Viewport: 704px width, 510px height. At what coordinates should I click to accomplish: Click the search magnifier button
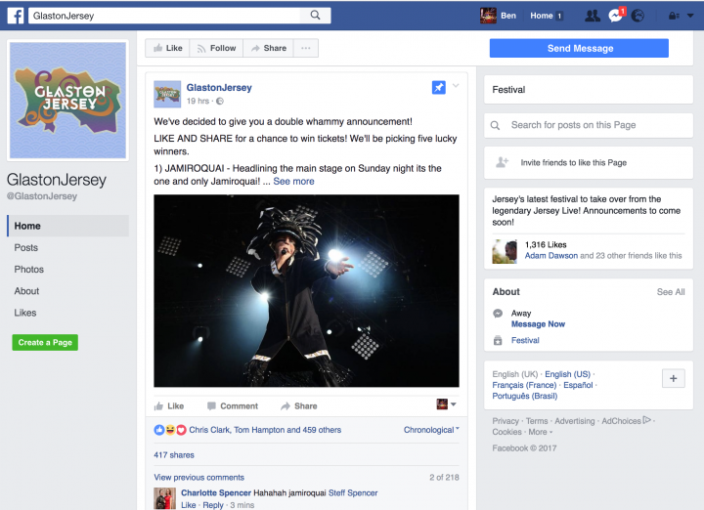tap(316, 16)
